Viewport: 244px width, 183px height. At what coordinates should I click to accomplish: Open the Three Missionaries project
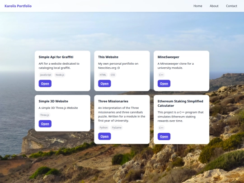(x=104, y=136)
